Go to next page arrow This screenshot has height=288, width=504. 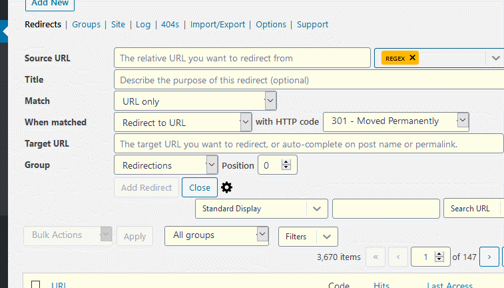coord(489,257)
